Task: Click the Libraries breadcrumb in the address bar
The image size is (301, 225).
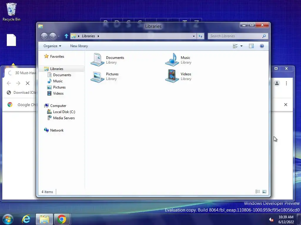Action: [88, 36]
